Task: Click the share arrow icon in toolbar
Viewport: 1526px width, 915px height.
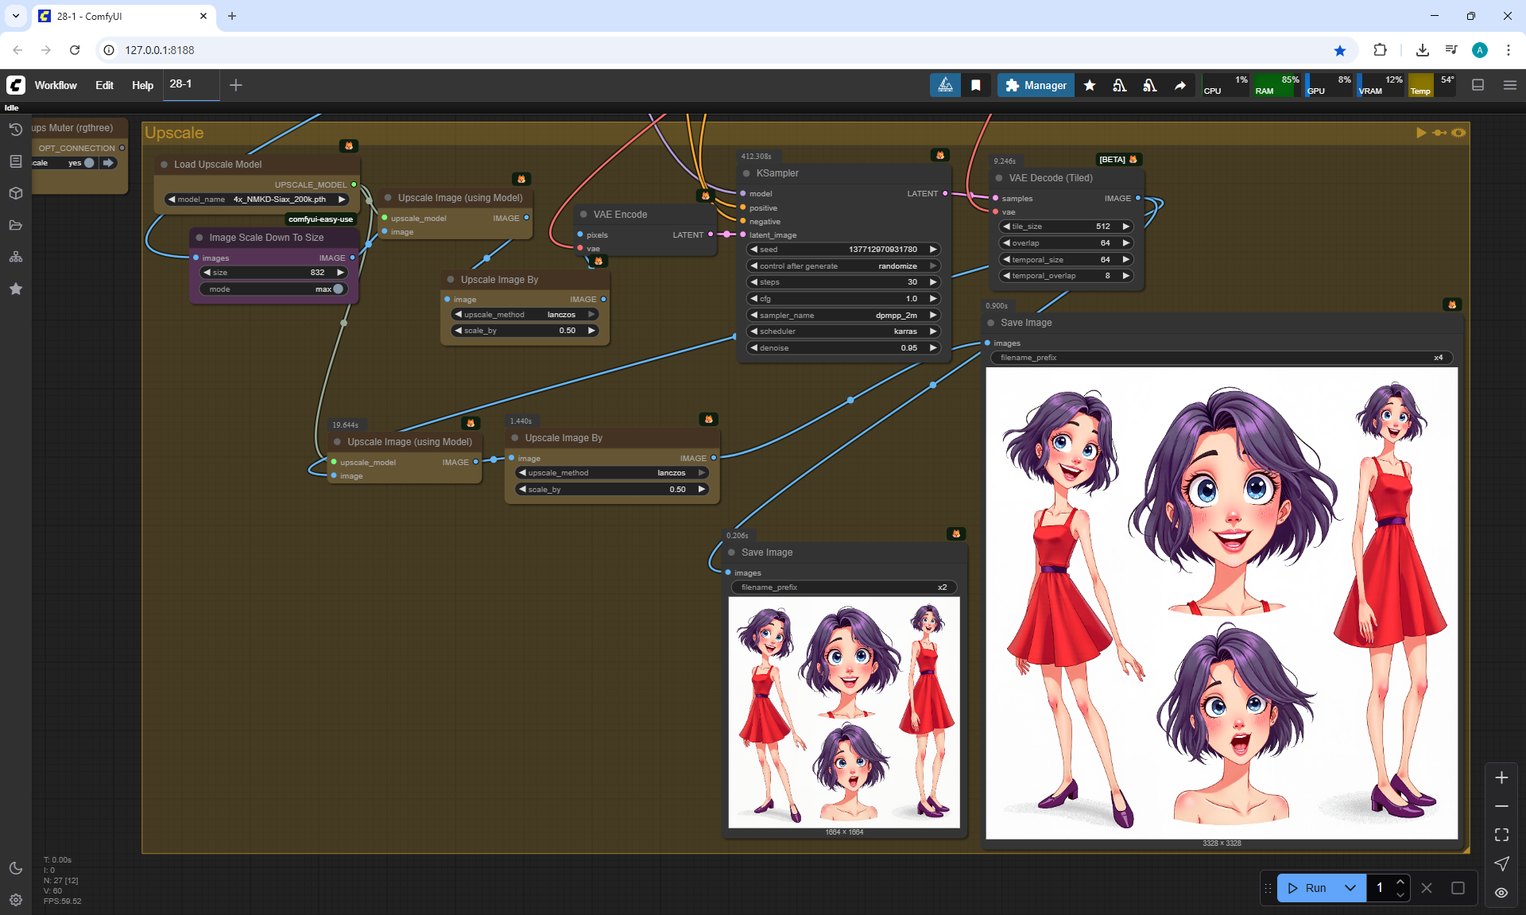Action: (1180, 85)
